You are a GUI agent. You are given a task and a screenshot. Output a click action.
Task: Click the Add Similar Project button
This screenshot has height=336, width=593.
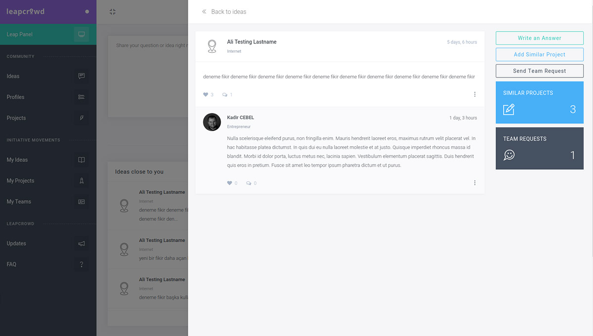(540, 54)
